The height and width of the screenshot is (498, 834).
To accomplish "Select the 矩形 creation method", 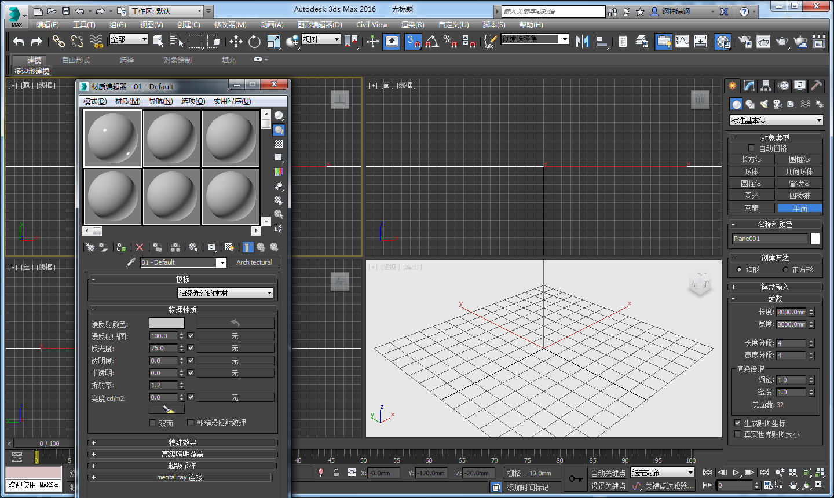I will (x=739, y=270).
